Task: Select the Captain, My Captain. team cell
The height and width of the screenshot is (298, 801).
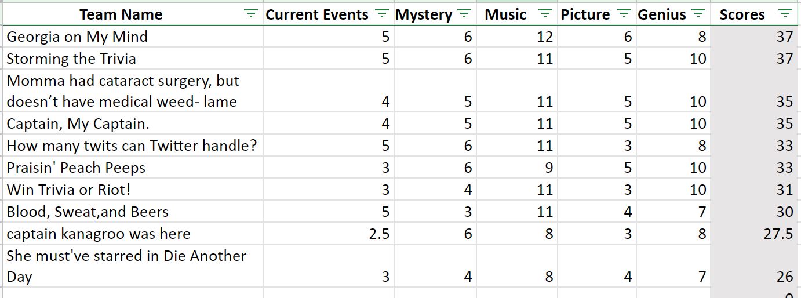Action: coord(133,123)
